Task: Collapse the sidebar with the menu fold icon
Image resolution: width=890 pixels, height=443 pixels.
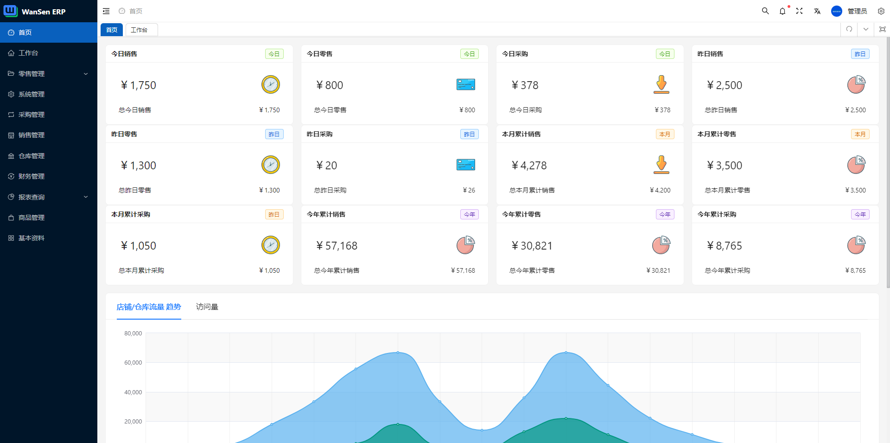Action: [x=106, y=11]
